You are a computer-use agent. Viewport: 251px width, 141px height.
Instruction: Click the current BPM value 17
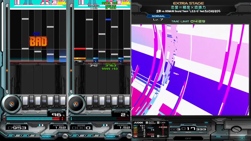point(189,129)
